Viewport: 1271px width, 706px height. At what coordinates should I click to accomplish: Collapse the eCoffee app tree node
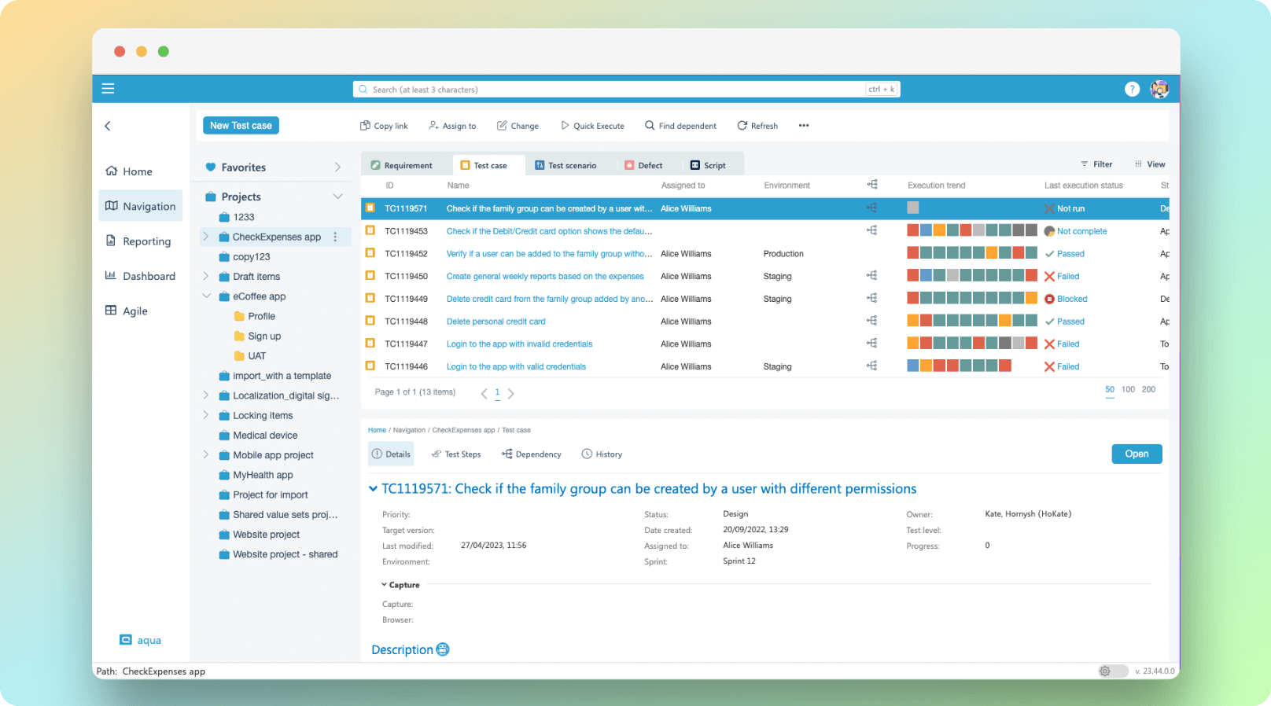[x=206, y=296]
